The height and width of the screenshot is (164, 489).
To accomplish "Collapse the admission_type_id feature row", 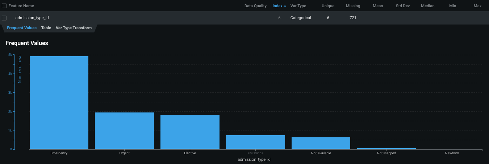I will (32, 18).
